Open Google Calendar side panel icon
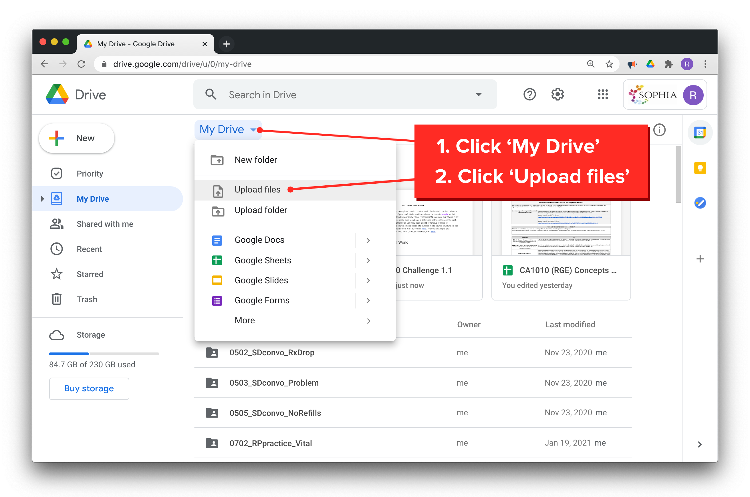This screenshot has height=497, width=750. [x=700, y=133]
